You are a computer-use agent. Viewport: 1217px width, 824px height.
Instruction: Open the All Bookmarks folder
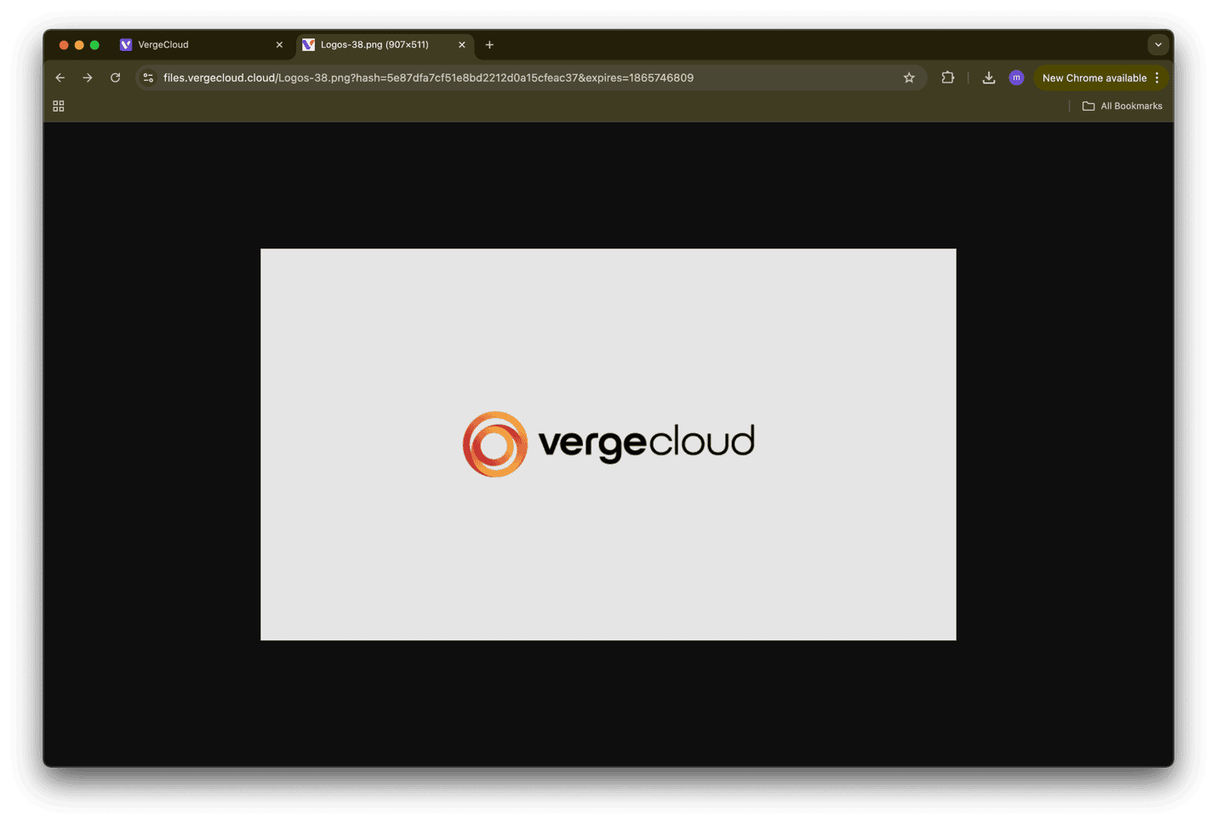1123,106
